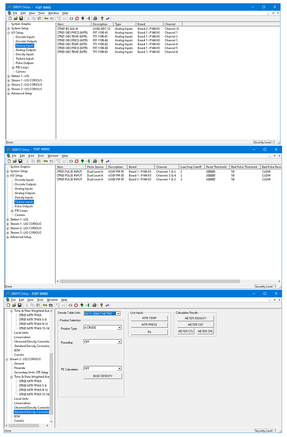Click the METER DENSITY button
The image size is (287, 437).
(x=196, y=318)
